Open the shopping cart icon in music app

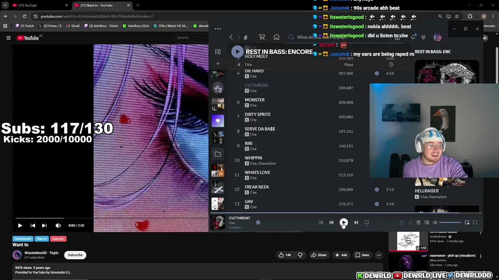click(262, 37)
